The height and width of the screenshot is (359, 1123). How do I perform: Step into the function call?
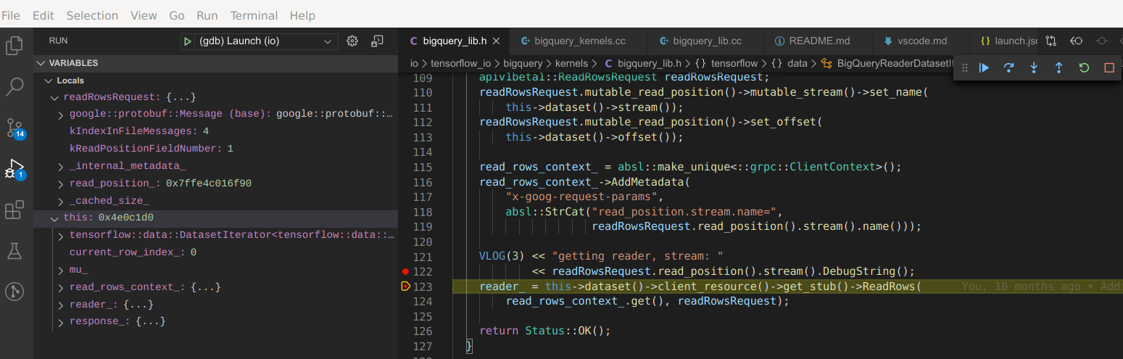(x=1034, y=68)
